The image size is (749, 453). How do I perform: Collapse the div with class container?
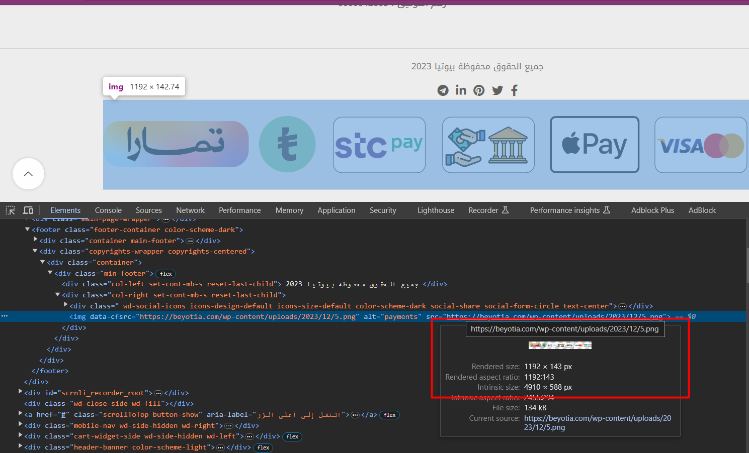[43, 262]
